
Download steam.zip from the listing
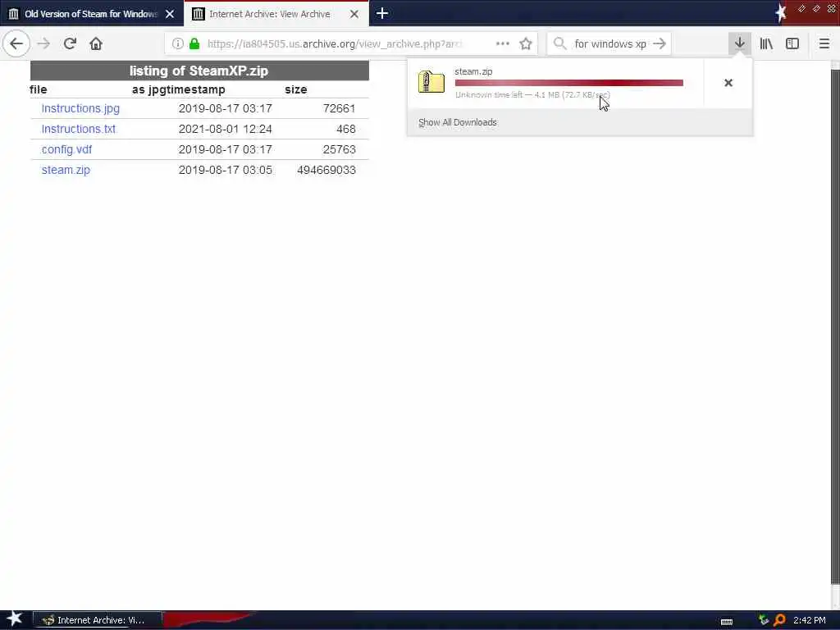66,170
